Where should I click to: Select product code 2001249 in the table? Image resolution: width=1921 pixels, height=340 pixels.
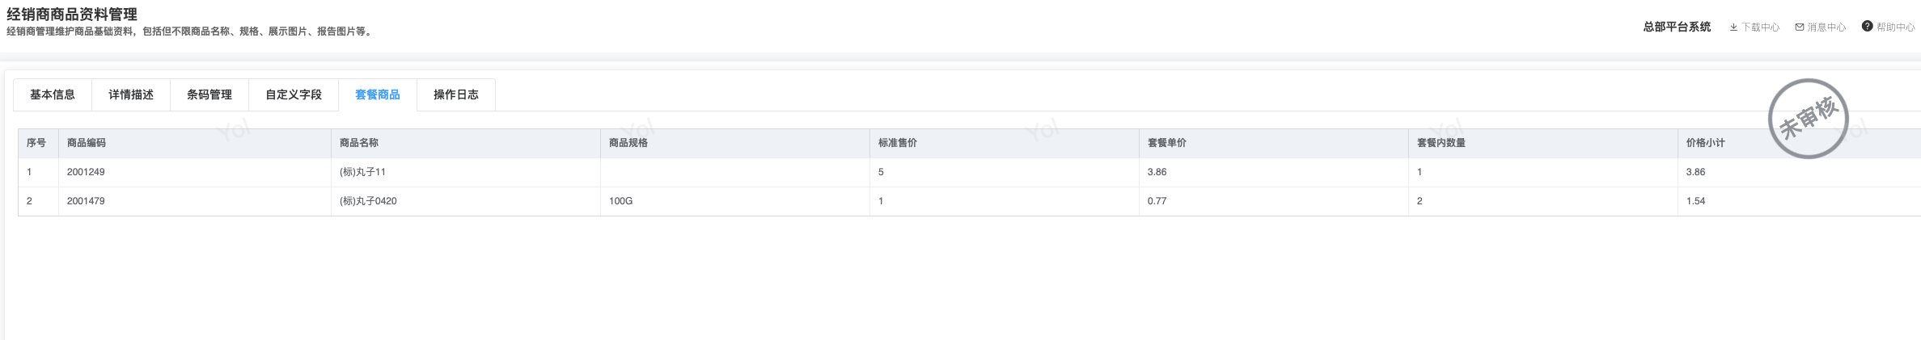86,172
